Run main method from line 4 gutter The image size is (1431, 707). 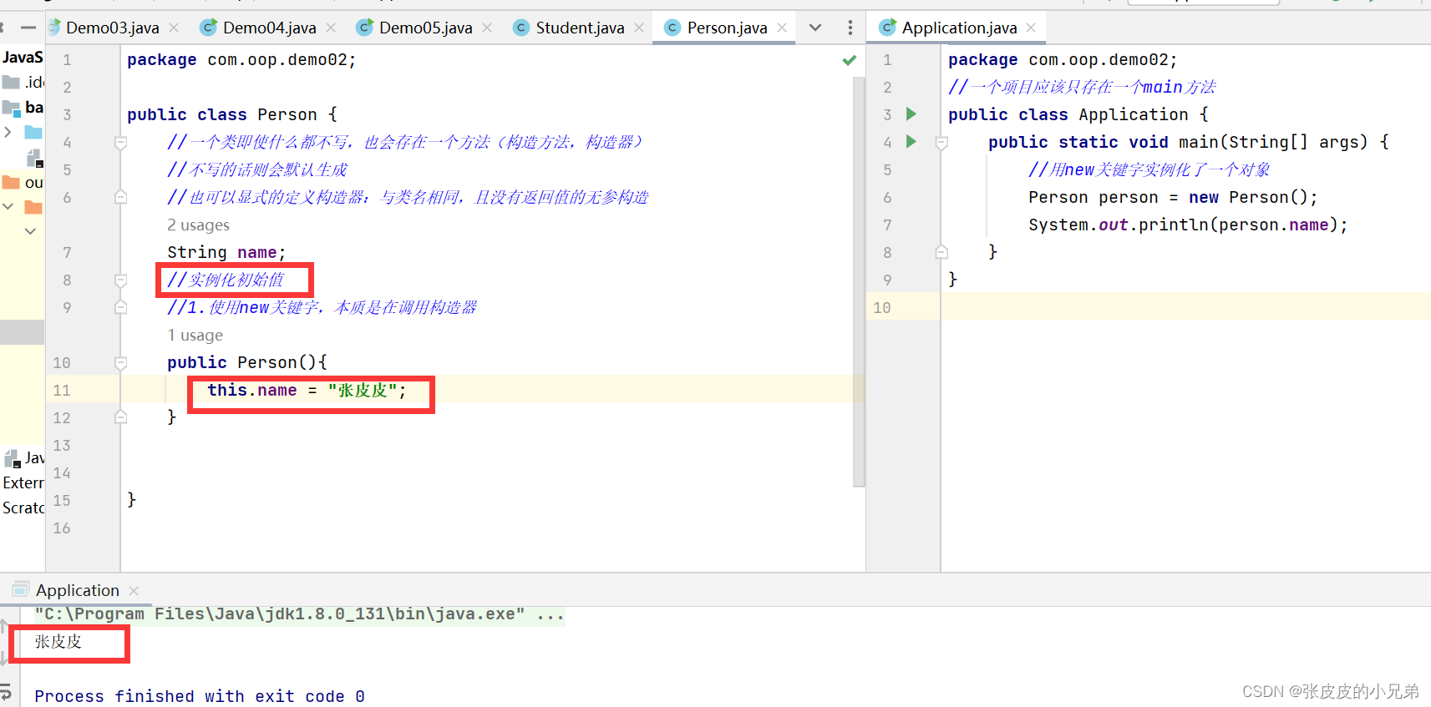coord(911,142)
